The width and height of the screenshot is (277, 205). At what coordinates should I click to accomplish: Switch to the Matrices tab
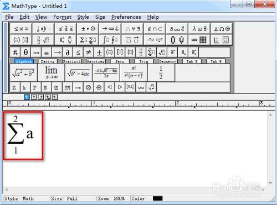(96, 61)
